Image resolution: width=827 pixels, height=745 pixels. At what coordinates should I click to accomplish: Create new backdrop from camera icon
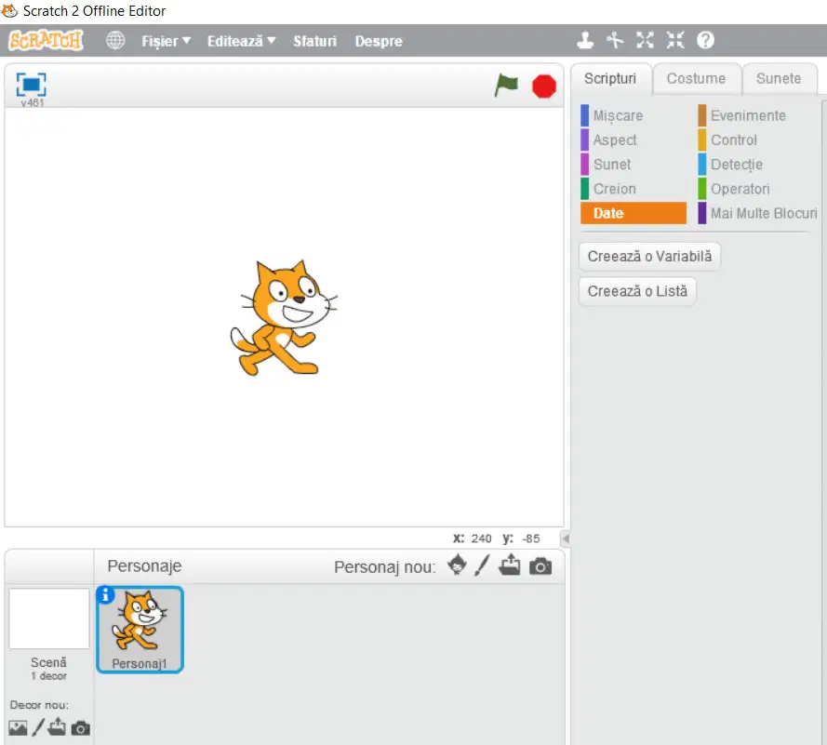pos(80,728)
